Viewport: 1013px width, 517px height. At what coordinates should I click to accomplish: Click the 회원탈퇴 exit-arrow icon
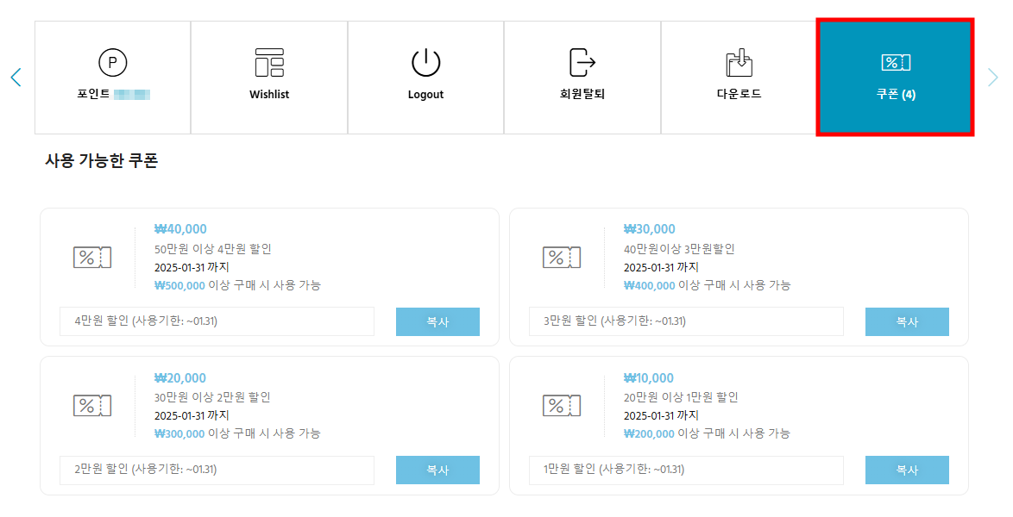(582, 63)
